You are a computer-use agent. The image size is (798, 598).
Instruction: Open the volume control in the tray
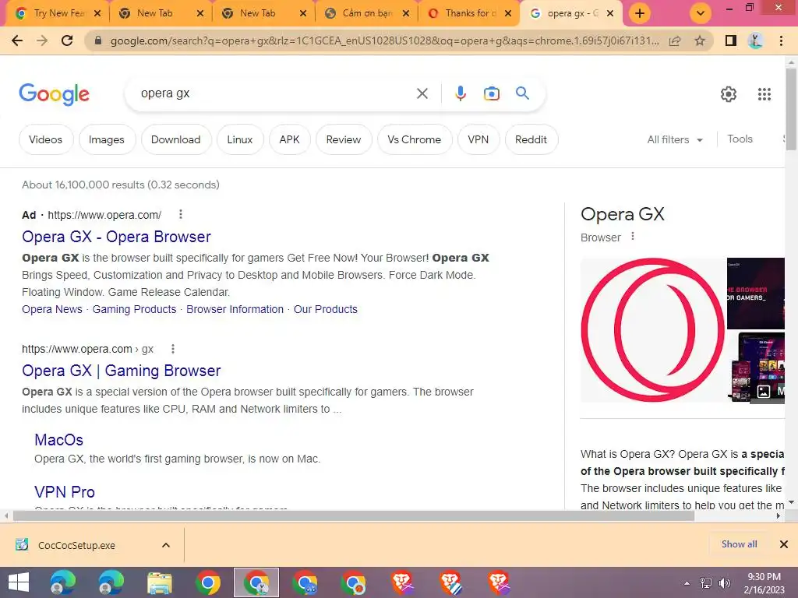[x=724, y=583]
